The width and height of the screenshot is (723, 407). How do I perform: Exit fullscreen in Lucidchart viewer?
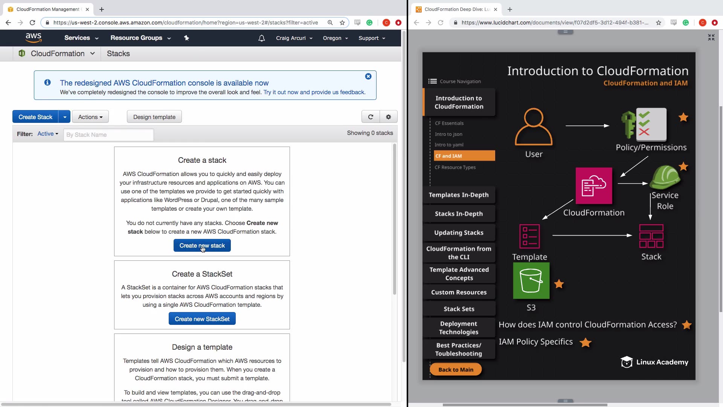[x=711, y=37]
